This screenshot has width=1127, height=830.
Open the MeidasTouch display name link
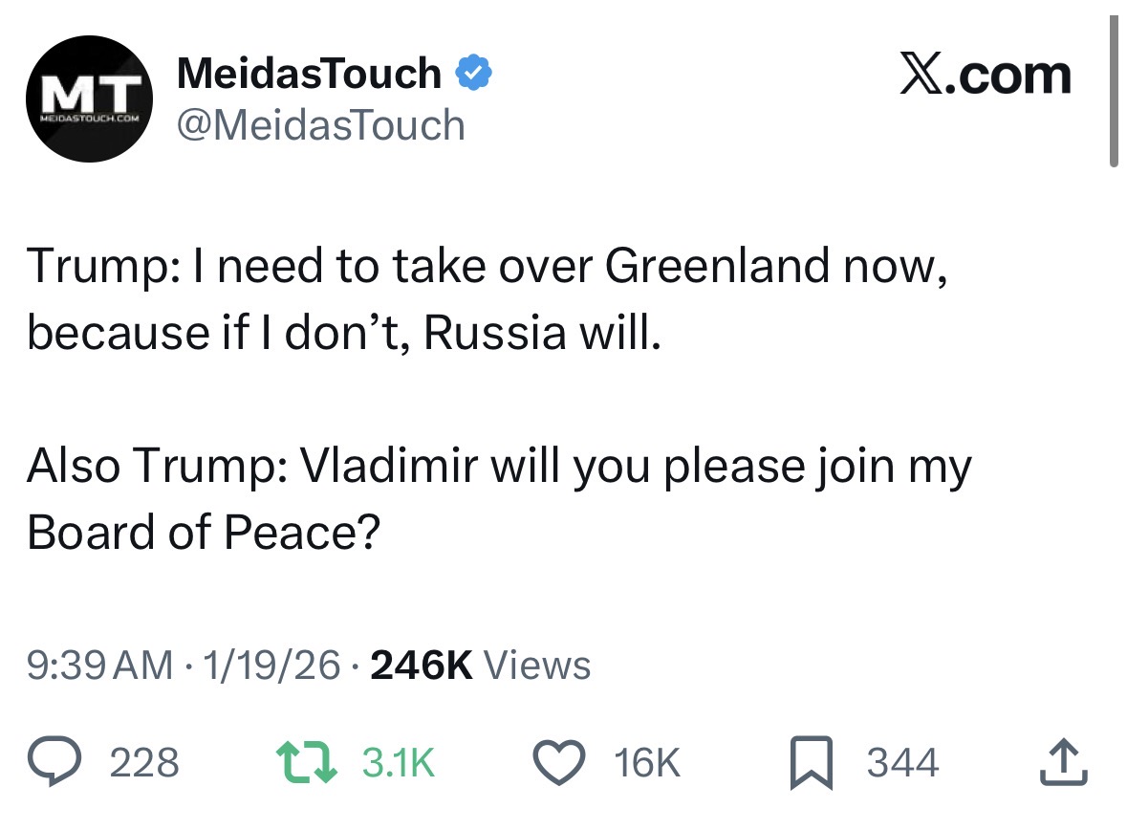pyautogui.click(x=309, y=74)
